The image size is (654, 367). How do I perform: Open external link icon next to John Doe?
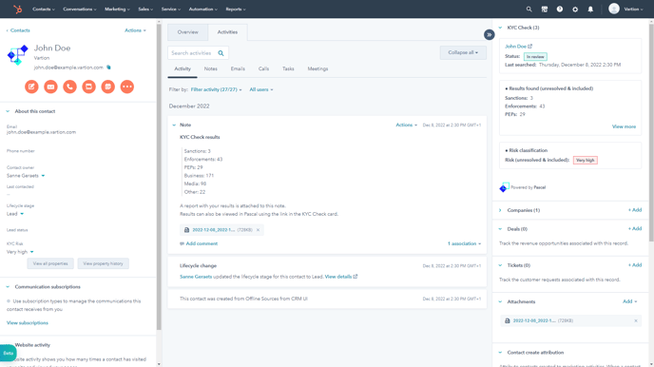point(530,46)
